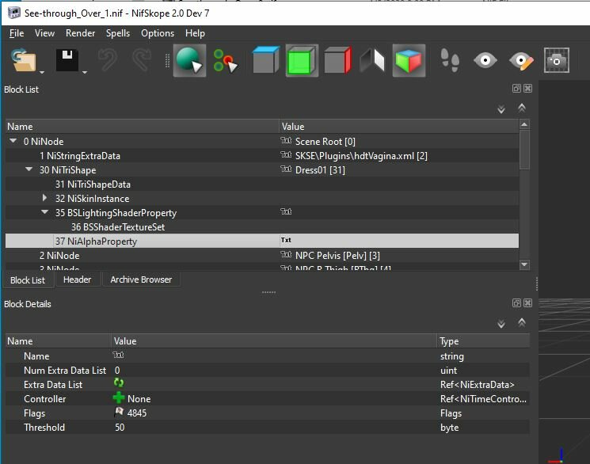
Task: Expand the 32 NiSkinInstance node
Action: click(x=45, y=198)
